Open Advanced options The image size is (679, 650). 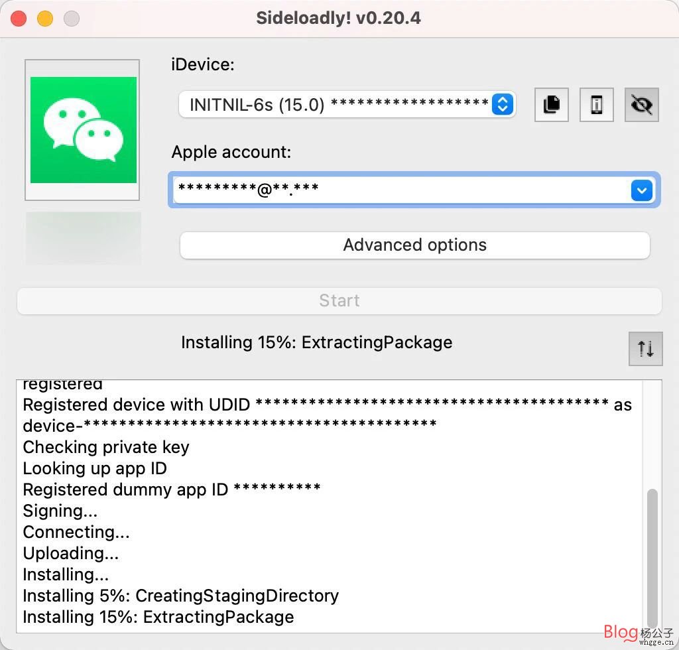[x=414, y=245]
